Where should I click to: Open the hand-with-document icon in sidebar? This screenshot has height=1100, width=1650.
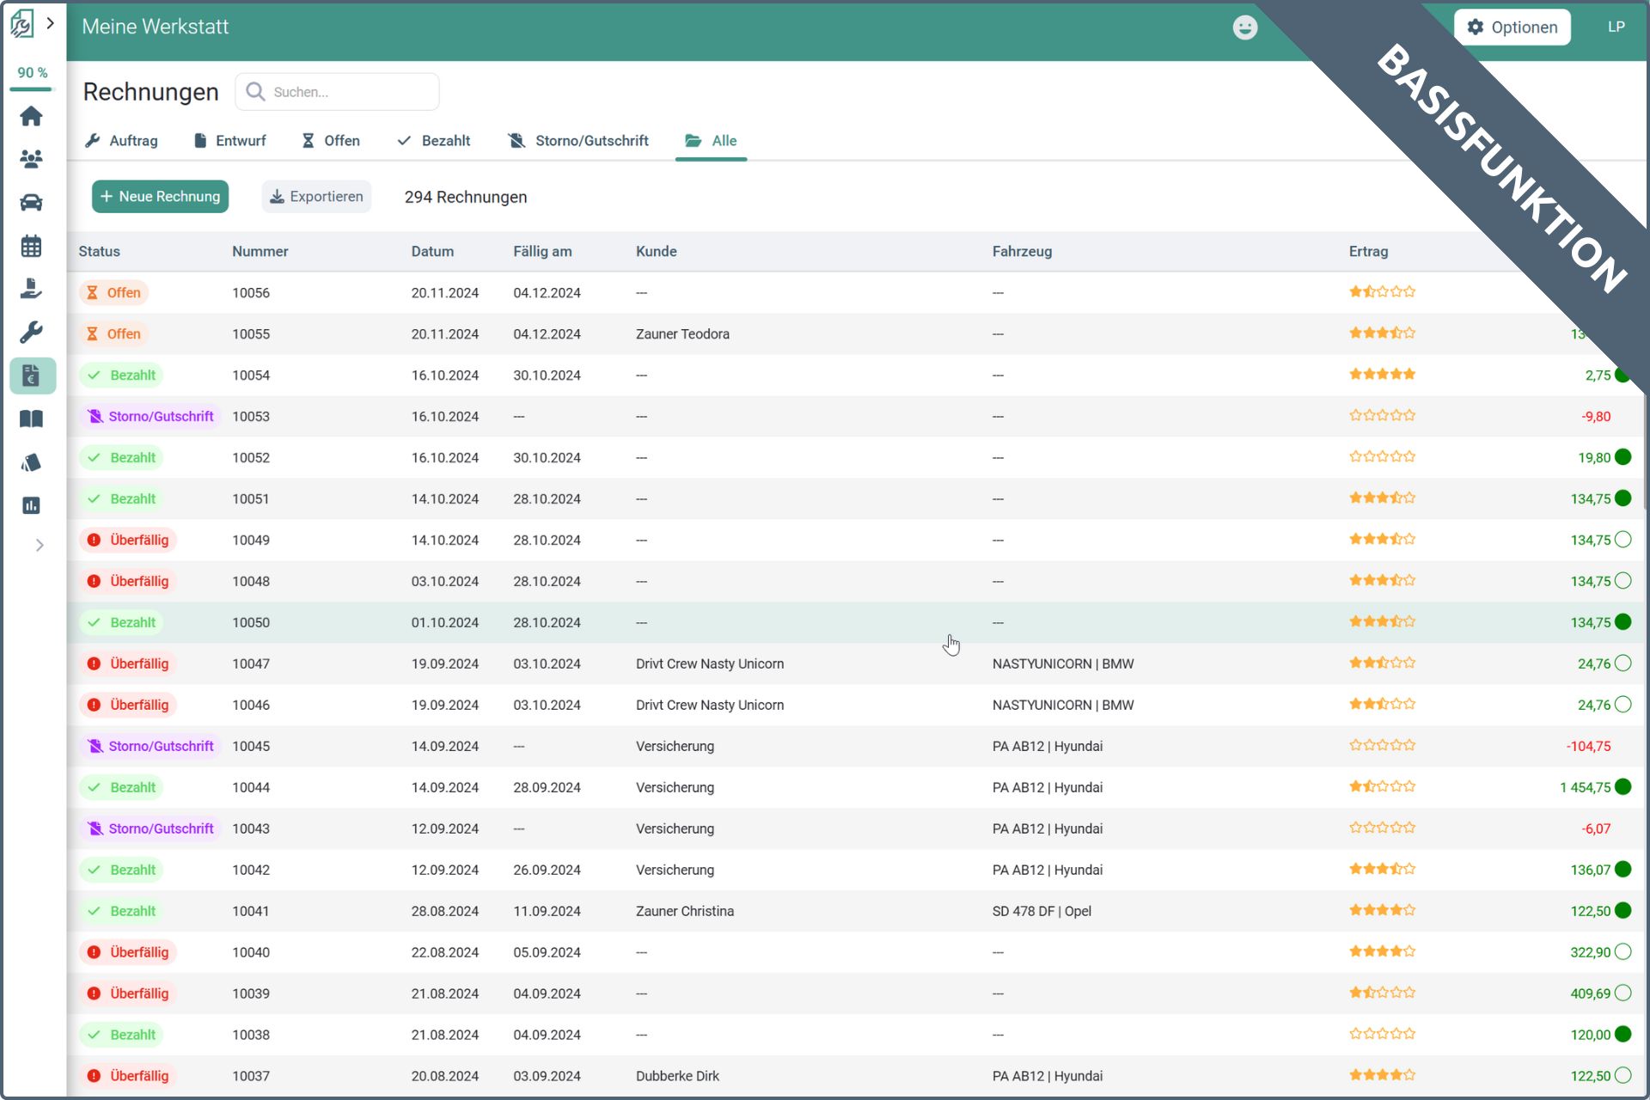[x=32, y=289]
